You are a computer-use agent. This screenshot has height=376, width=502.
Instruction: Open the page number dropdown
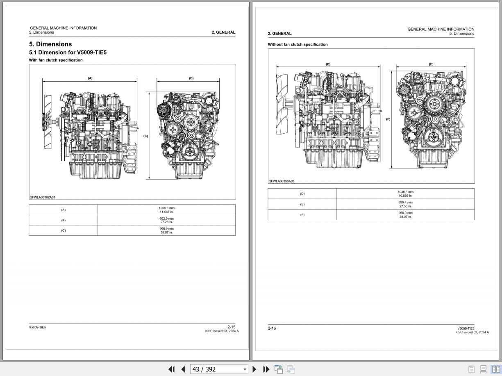coord(244,369)
